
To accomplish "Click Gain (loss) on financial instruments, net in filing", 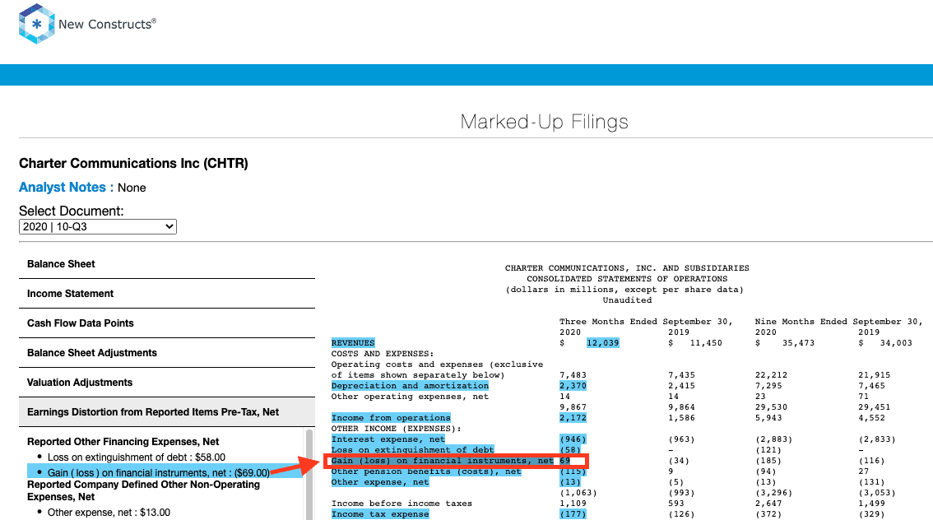I will 442,461.
